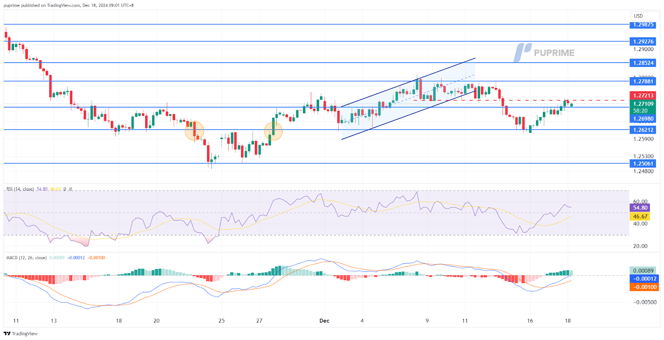Select the 1.26980 price level label
This screenshot has height=340, width=664.
(x=643, y=119)
